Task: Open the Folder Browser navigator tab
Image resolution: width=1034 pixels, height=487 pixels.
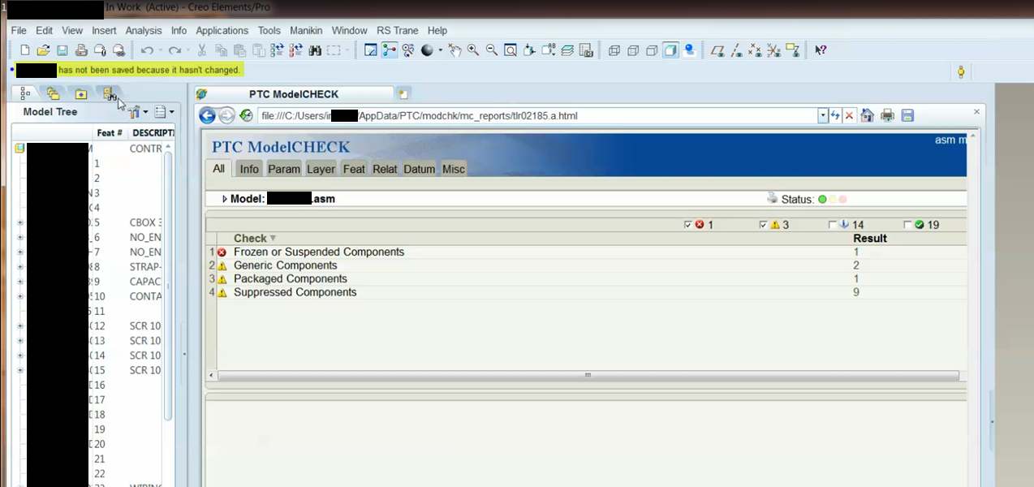Action: (x=54, y=93)
